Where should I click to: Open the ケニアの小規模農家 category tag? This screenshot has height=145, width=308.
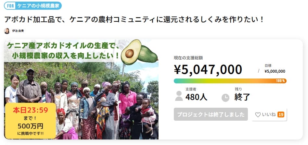[38, 6]
